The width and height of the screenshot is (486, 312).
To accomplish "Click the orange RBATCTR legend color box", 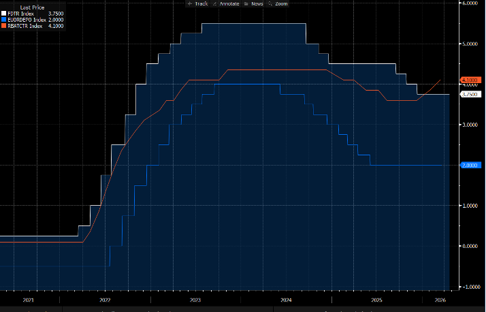I will point(4,25).
